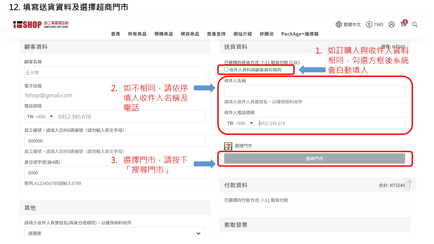
Task: Click the recipient phone number field
Action: tap(331, 123)
